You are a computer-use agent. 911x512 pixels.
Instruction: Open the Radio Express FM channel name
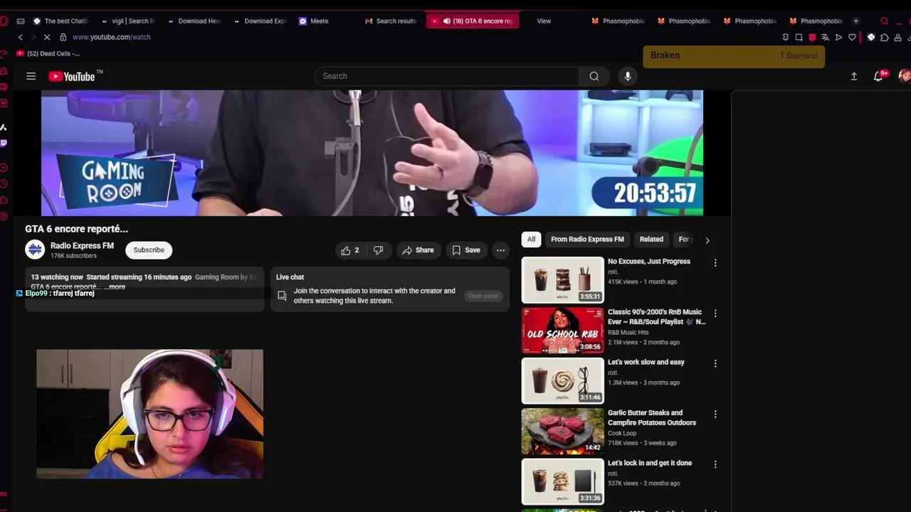(82, 246)
